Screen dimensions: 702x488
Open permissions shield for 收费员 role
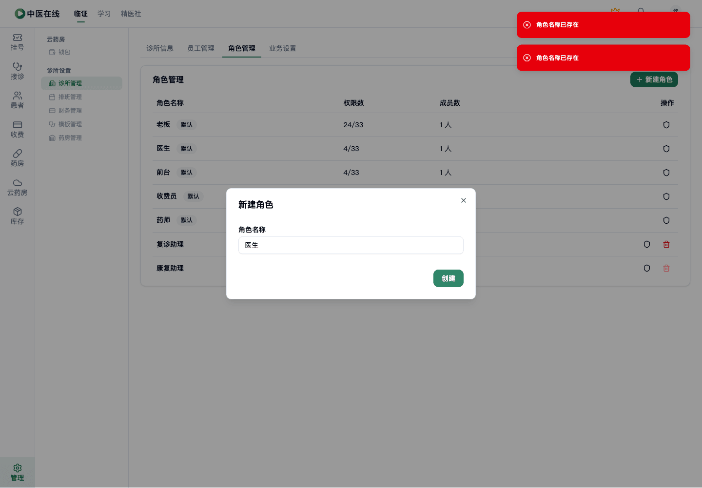click(x=666, y=196)
